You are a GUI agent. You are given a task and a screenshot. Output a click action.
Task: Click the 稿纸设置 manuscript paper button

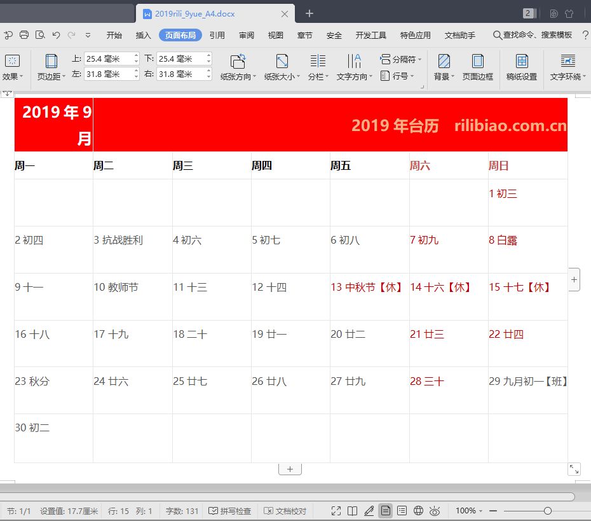522,67
